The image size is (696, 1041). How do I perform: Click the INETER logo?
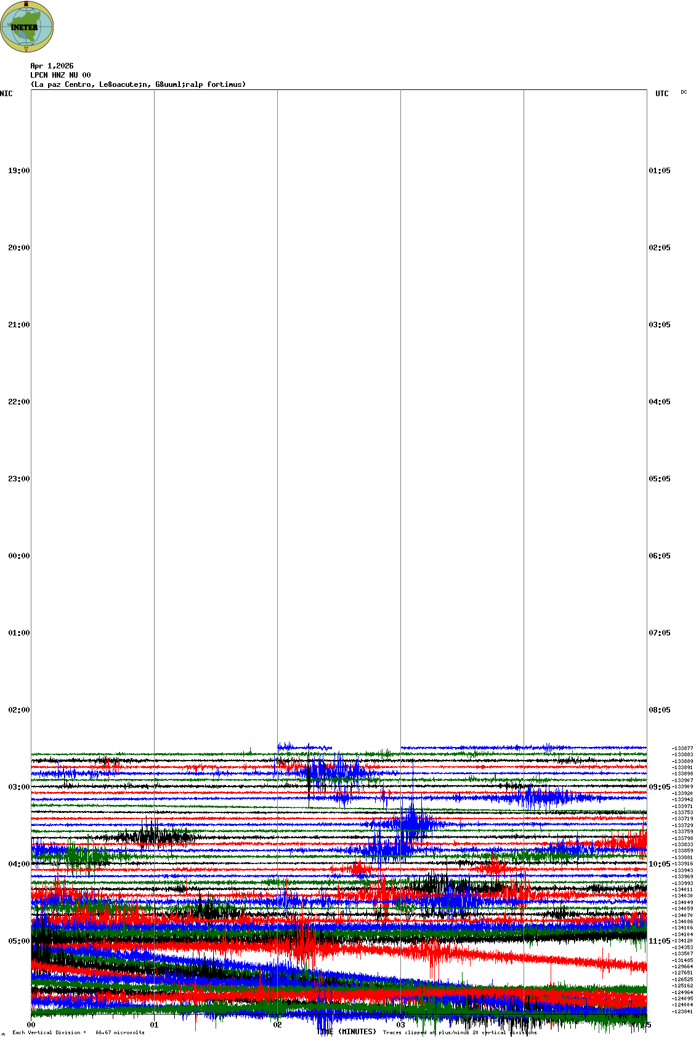[27, 27]
